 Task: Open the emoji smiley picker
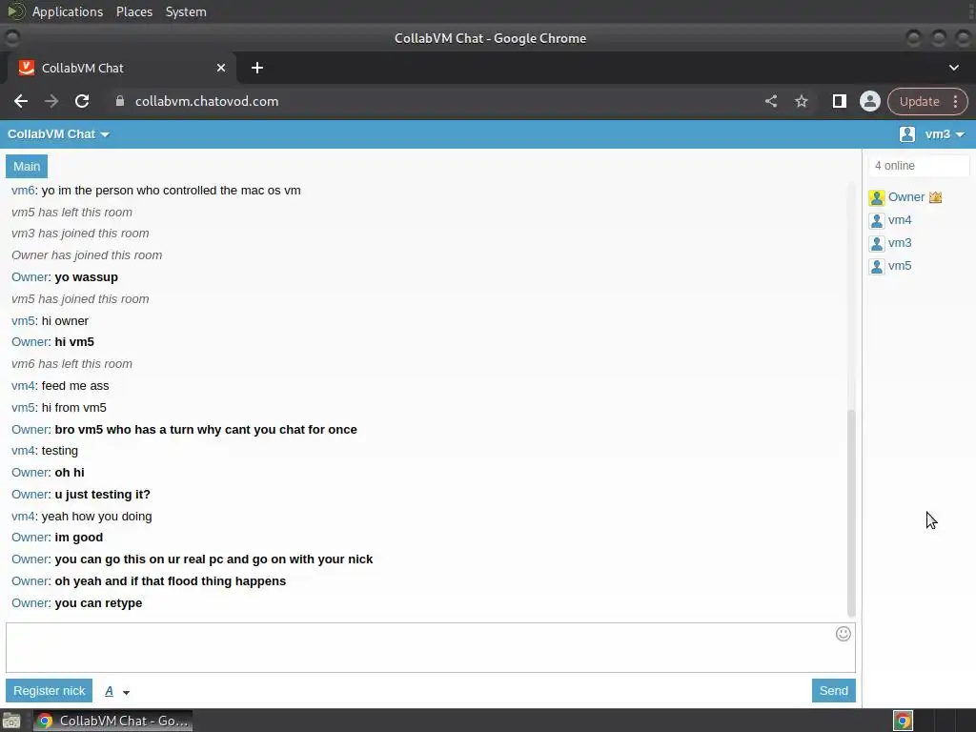(843, 634)
